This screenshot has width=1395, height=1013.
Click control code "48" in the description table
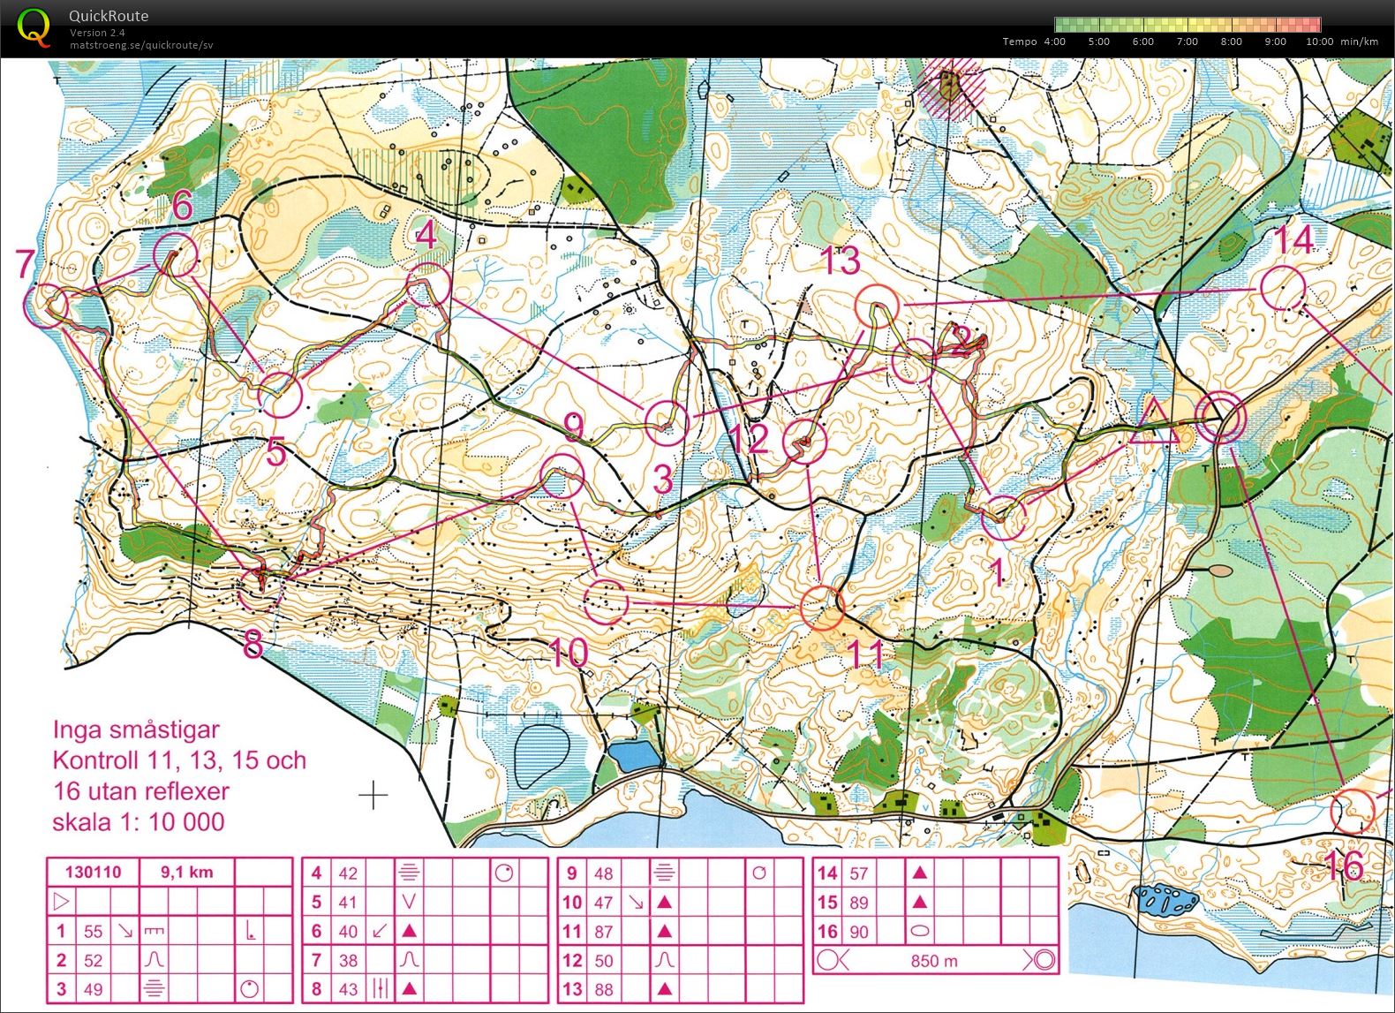point(604,873)
